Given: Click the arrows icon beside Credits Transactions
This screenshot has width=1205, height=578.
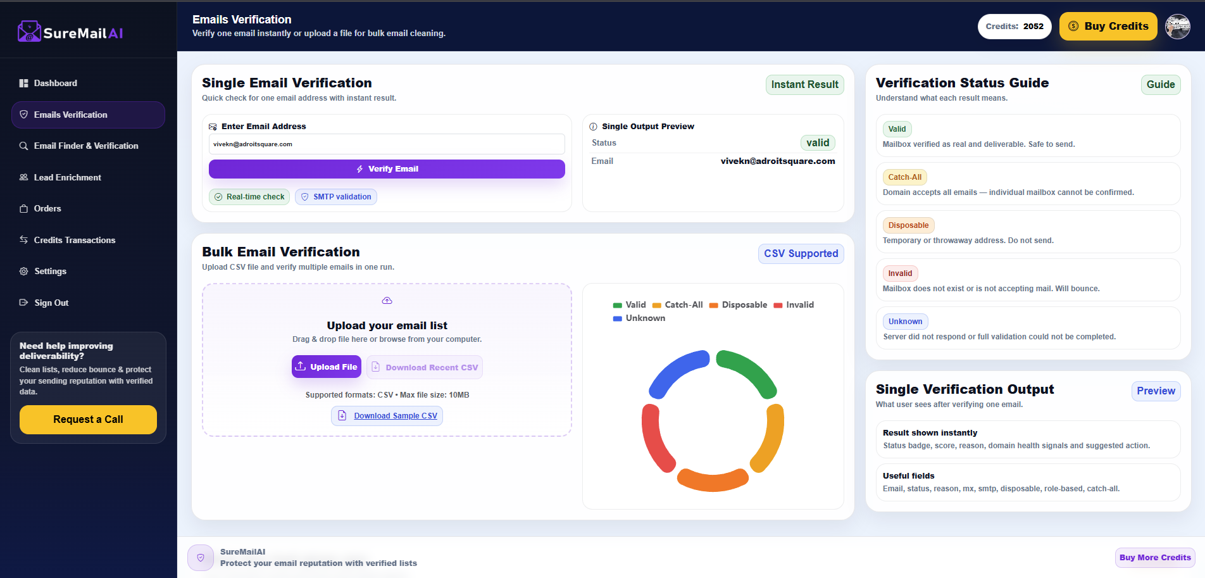Looking at the screenshot, I should (x=23, y=240).
